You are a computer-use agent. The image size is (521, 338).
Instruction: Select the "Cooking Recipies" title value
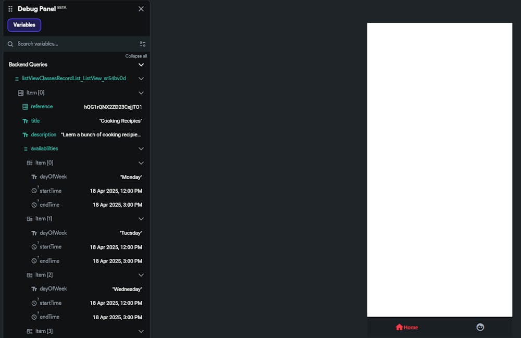[121, 121]
